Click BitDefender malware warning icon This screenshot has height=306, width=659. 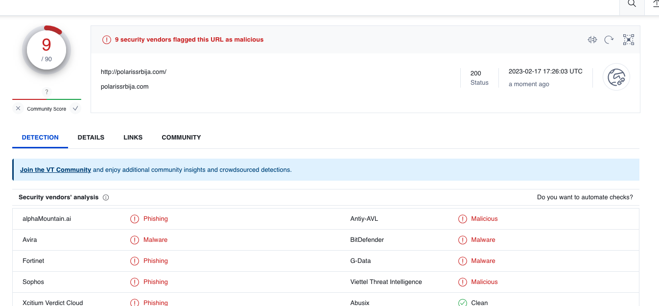coord(463,240)
